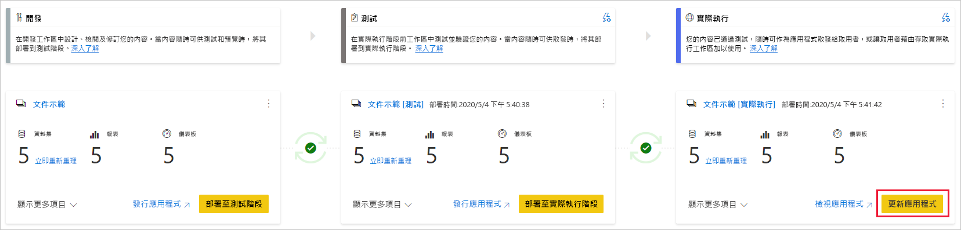The height and width of the screenshot is (230, 961).
Task: Click 立即重新整理 in the Development card
Action: [x=56, y=161]
